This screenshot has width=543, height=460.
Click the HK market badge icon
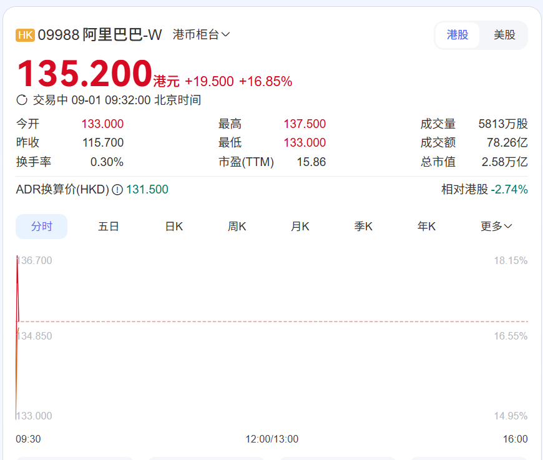tap(26, 36)
